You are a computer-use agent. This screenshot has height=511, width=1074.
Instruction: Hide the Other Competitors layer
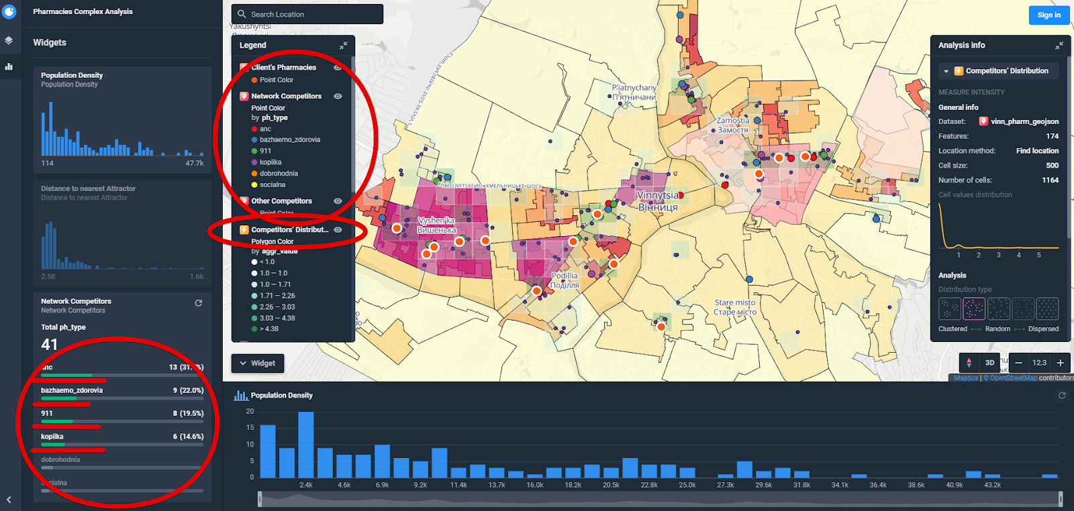338,201
